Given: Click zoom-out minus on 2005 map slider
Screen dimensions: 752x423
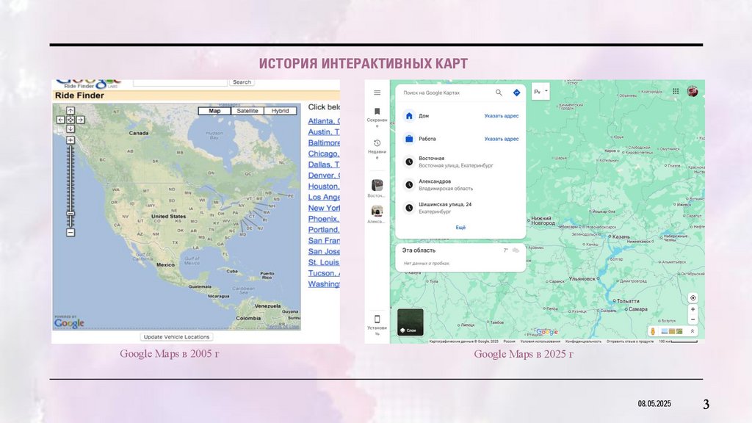Looking at the screenshot, I should coord(70,233).
